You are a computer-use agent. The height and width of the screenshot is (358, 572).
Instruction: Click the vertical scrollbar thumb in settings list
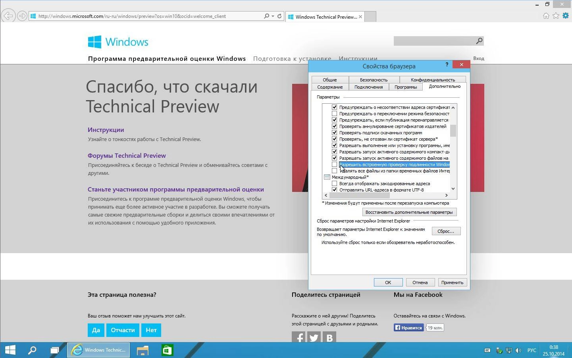click(453, 130)
